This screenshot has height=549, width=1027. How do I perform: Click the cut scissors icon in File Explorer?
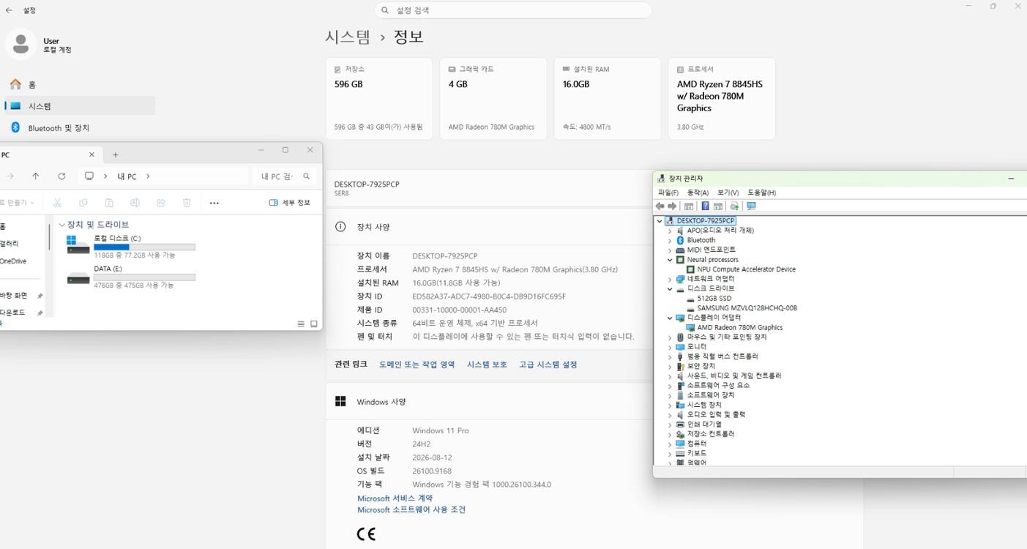[57, 203]
